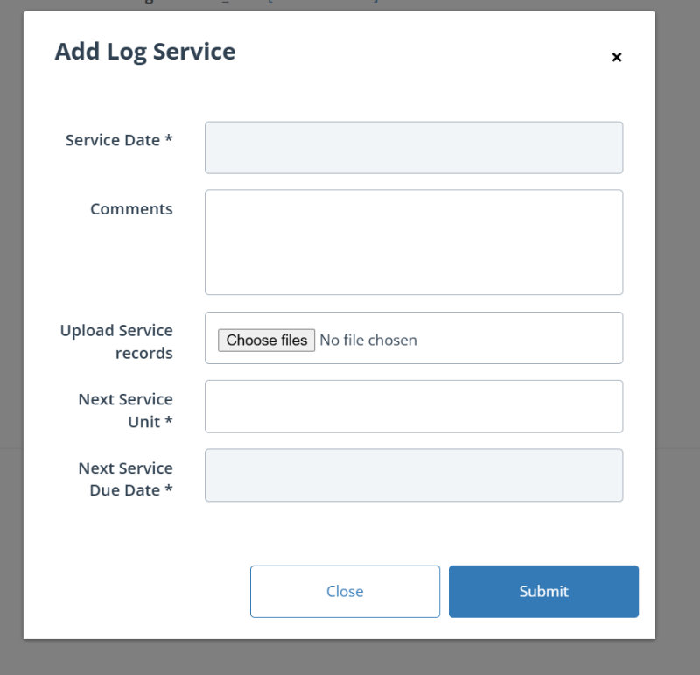Click the 'Add Log Service' heading

click(x=145, y=52)
